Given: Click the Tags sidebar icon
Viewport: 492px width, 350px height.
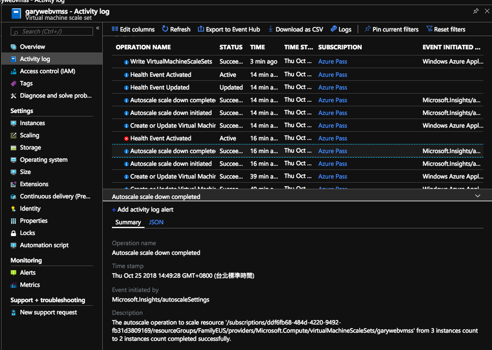Looking at the screenshot, I should click(x=14, y=83).
